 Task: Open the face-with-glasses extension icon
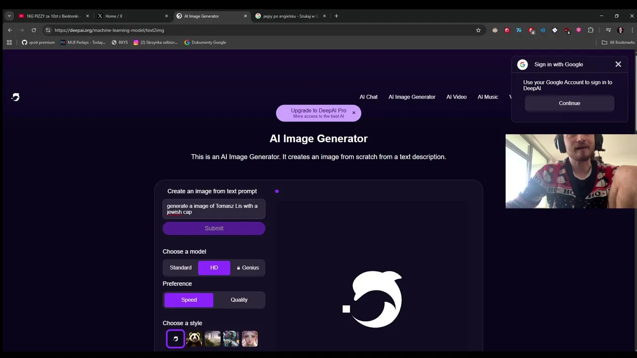pos(495,30)
